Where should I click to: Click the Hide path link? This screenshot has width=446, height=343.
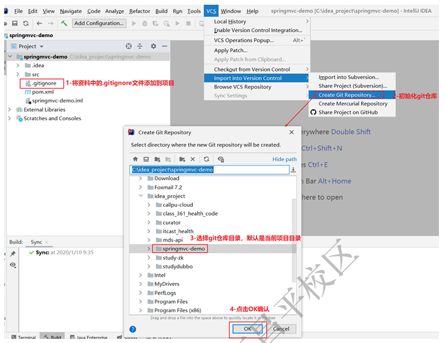[284, 159]
